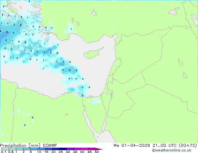Click the 25–30 mm navy legend box
Viewport: 198px width, 153px height.
pyautogui.click(x=63, y=149)
